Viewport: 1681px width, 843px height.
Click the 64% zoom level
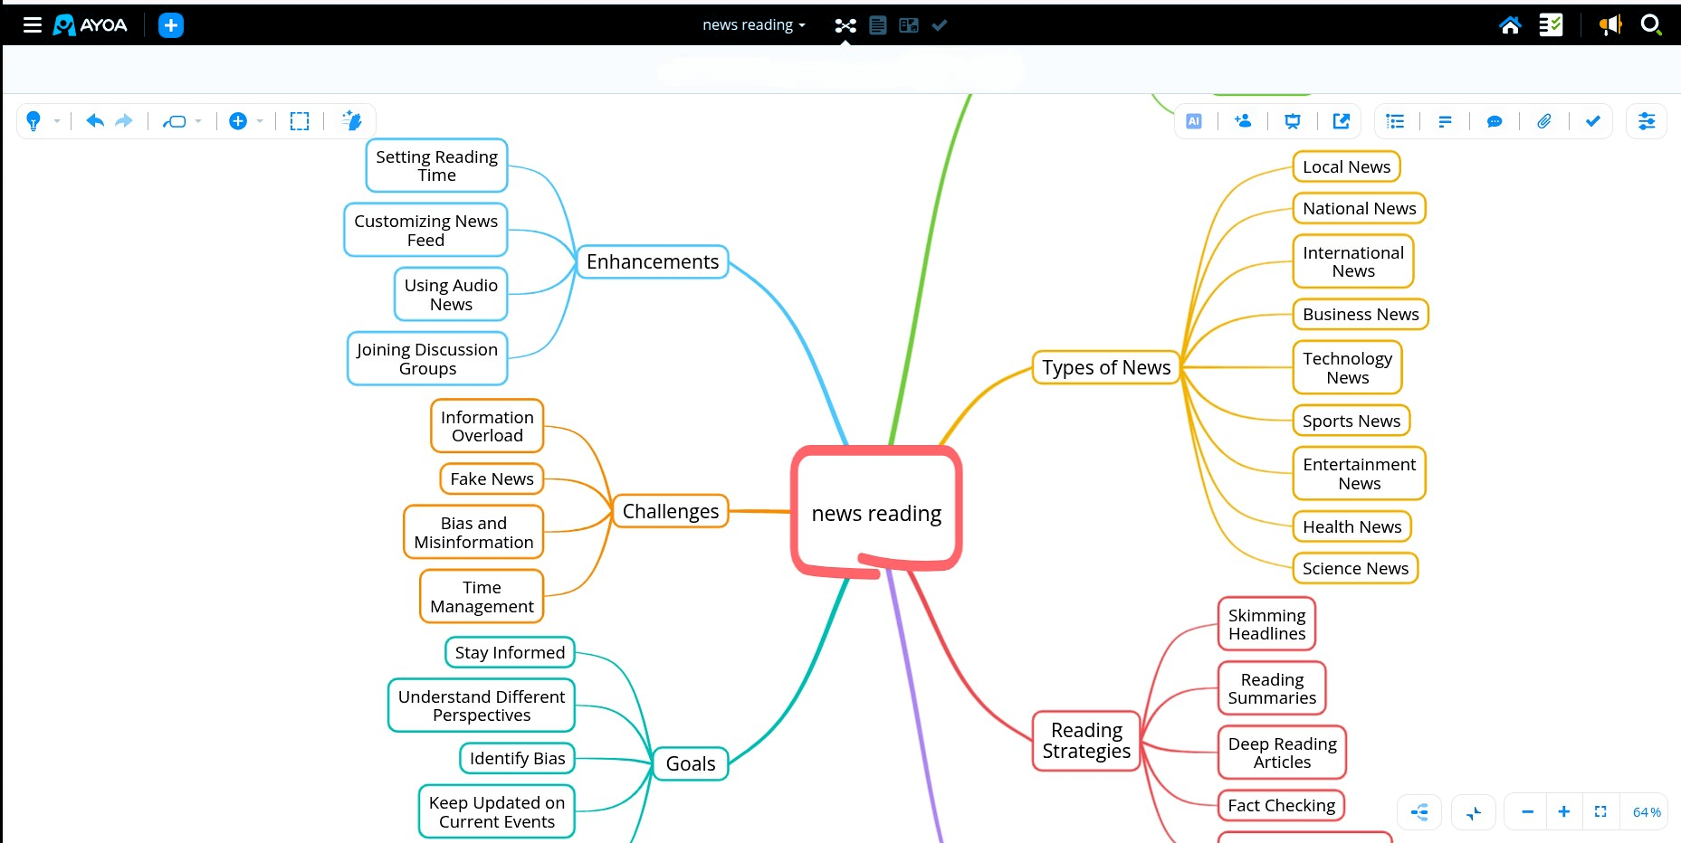pyautogui.click(x=1647, y=812)
